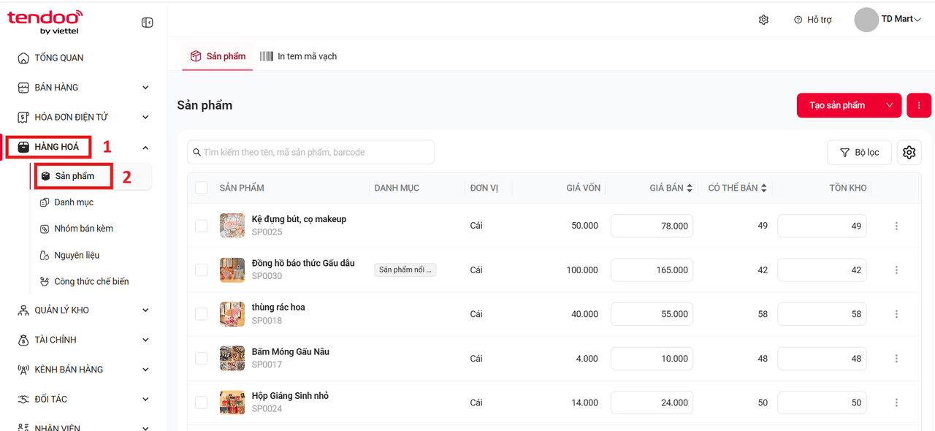Viewport: 935px width, 431px height.
Task: Select the Đồng hồ báo thức Gấu dâu checkbox
Action: [202, 270]
